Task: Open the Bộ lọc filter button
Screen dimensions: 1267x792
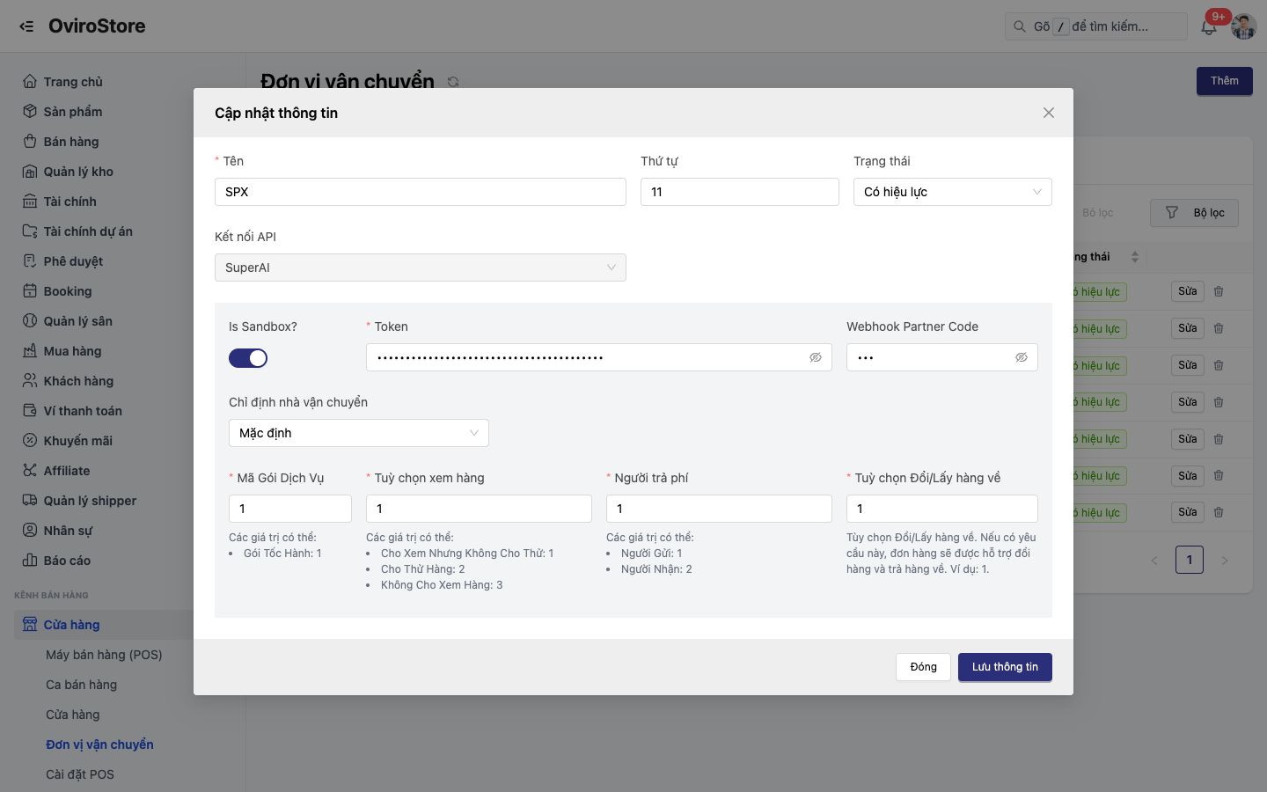Action: [1194, 213]
